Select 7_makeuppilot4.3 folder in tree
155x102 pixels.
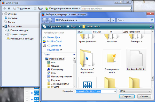click(60, 84)
